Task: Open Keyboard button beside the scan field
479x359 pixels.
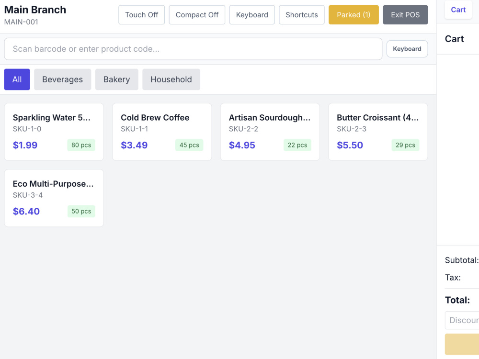Action: point(407,49)
